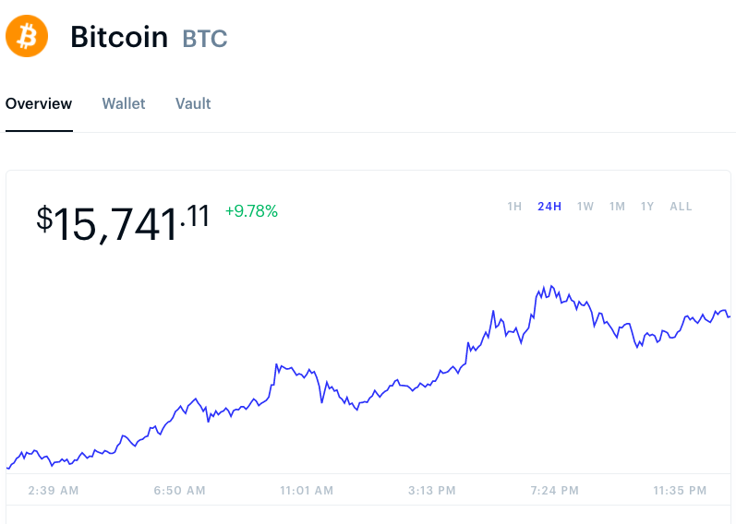736x524 pixels.
Task: Click the $15,741.11 price value
Action: click(x=123, y=223)
